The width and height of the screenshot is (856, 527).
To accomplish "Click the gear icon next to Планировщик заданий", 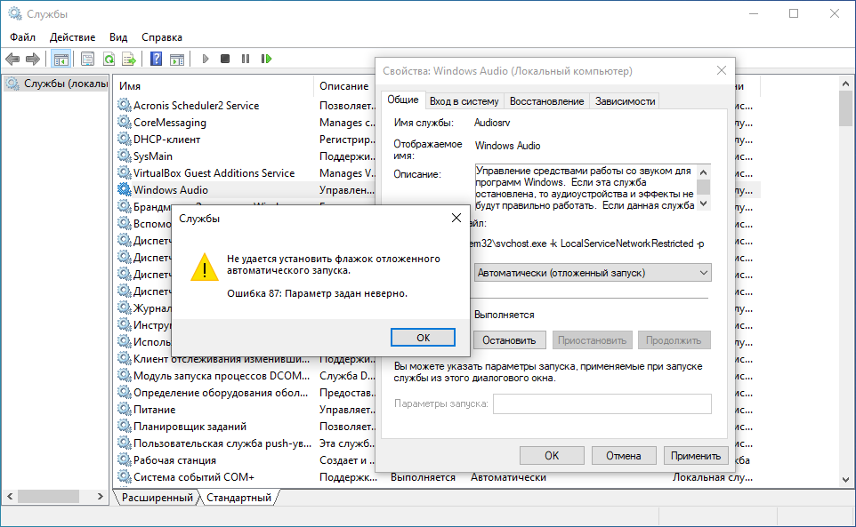I will point(125,426).
